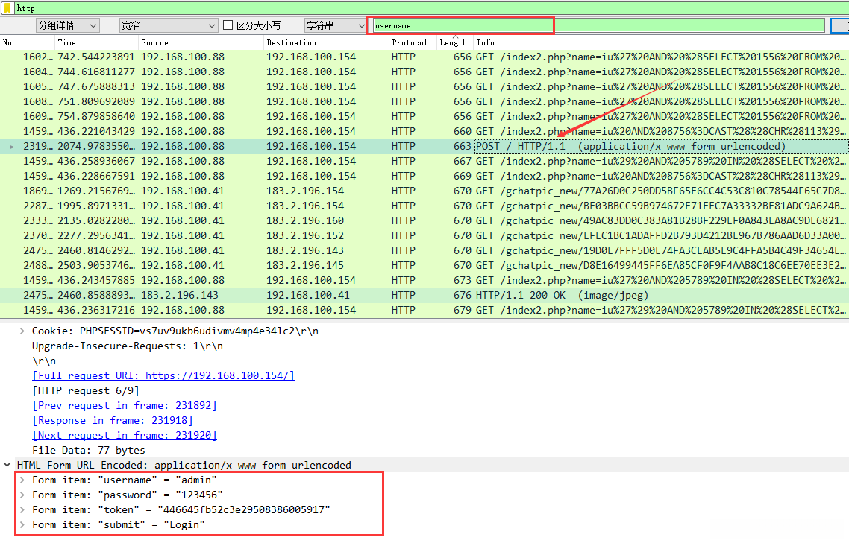849x543 pixels.
Task: Click the File Data: 77 bytes line
Action: click(x=88, y=450)
